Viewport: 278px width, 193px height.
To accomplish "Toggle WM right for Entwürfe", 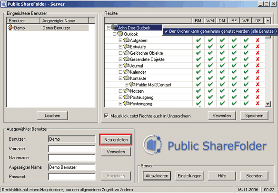I will click(x=210, y=47).
